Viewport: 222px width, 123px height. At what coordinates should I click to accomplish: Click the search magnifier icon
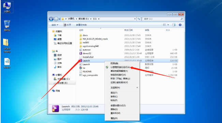pos(182,19)
